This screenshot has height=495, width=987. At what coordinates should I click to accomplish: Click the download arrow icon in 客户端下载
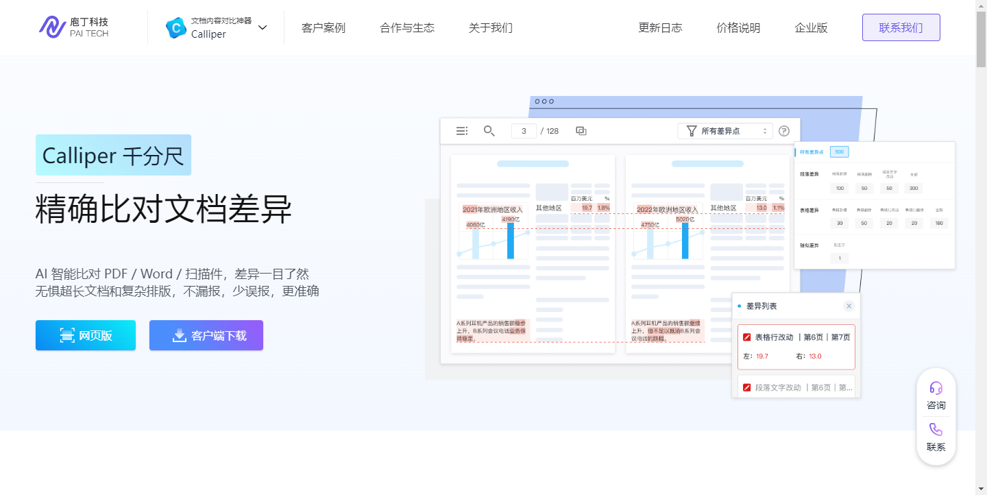tap(180, 335)
